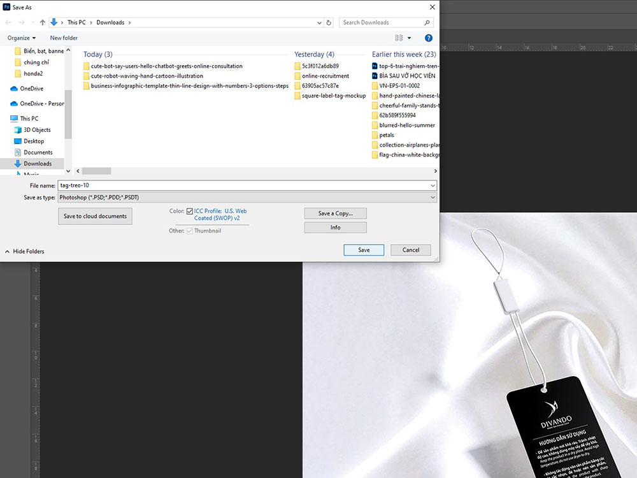Open 3D Objects in the sidebar
The width and height of the screenshot is (637, 478).
(x=32, y=129)
